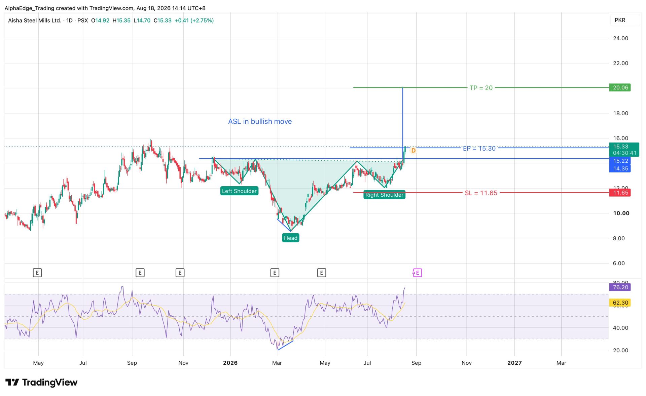Click the 'EP = 15.30' line label
This screenshot has width=646, height=396.
pos(479,148)
